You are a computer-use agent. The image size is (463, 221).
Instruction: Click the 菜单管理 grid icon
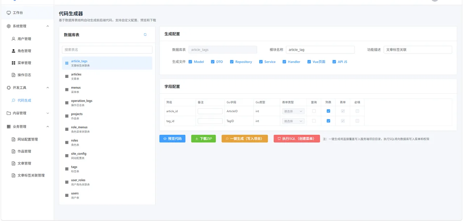[14, 63]
